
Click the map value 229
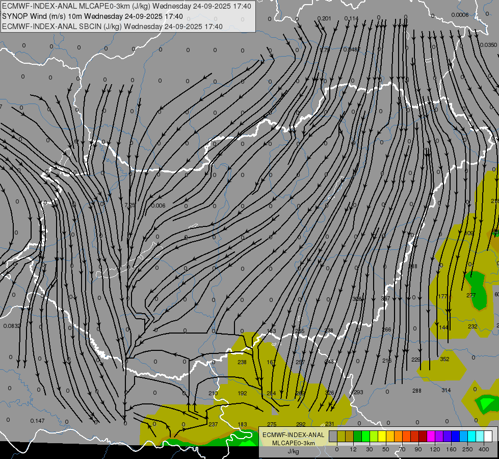pyautogui.click(x=416, y=360)
